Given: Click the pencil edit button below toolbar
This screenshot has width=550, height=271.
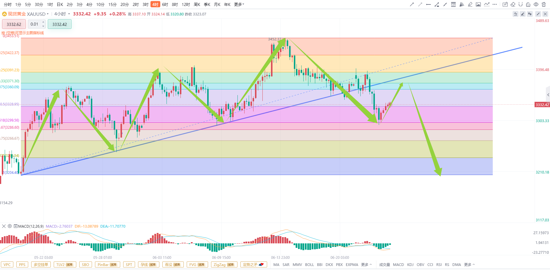Looking at the screenshot, I should [x=523, y=14].
